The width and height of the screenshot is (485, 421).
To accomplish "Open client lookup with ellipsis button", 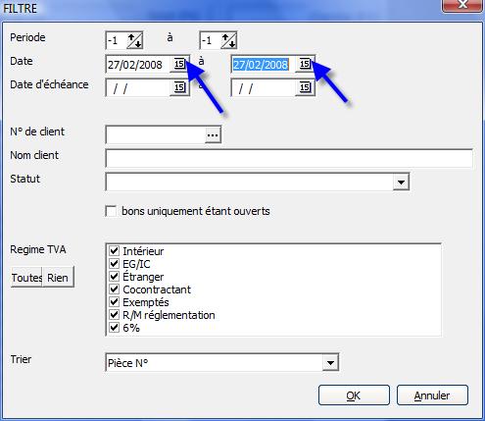I will click(213, 134).
